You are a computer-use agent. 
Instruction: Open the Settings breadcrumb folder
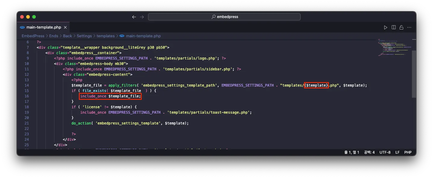pyautogui.click(x=84, y=36)
